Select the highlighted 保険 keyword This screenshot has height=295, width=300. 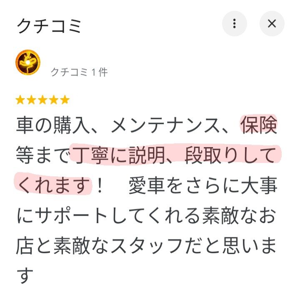point(259,125)
